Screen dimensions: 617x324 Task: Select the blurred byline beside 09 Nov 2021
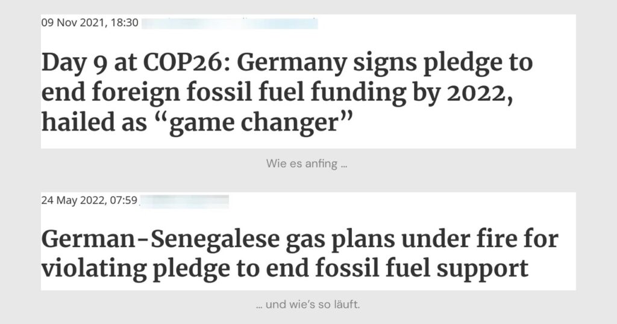coord(230,23)
